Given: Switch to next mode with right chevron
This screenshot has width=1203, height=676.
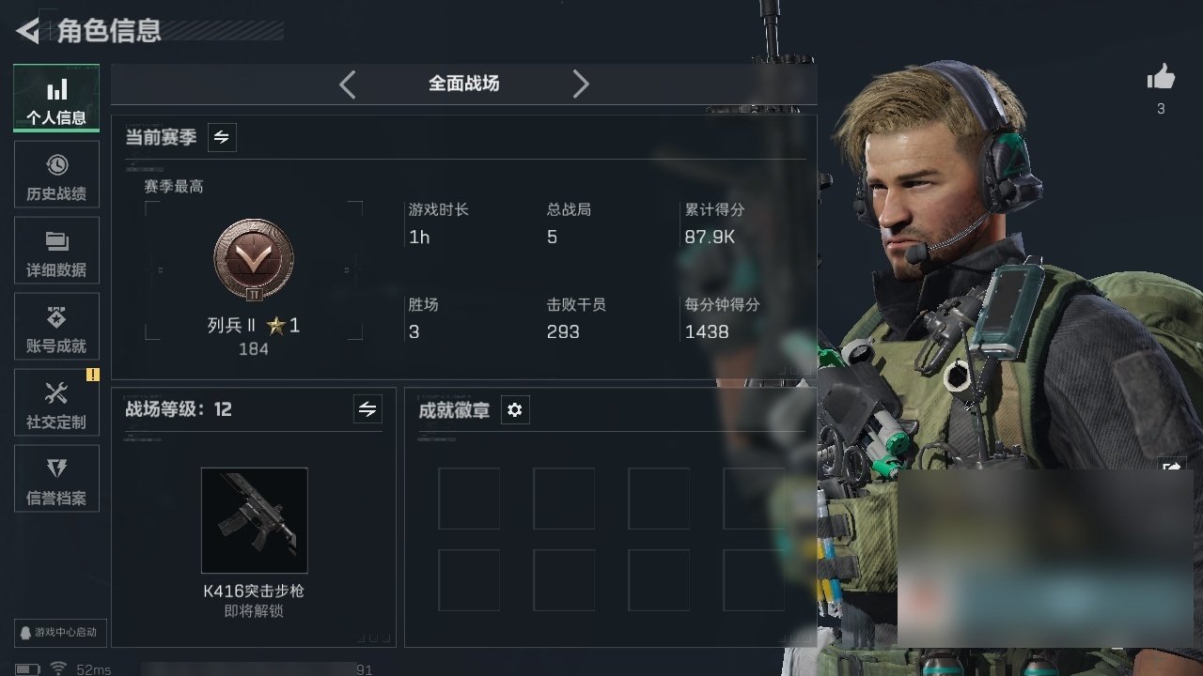Looking at the screenshot, I should (581, 84).
